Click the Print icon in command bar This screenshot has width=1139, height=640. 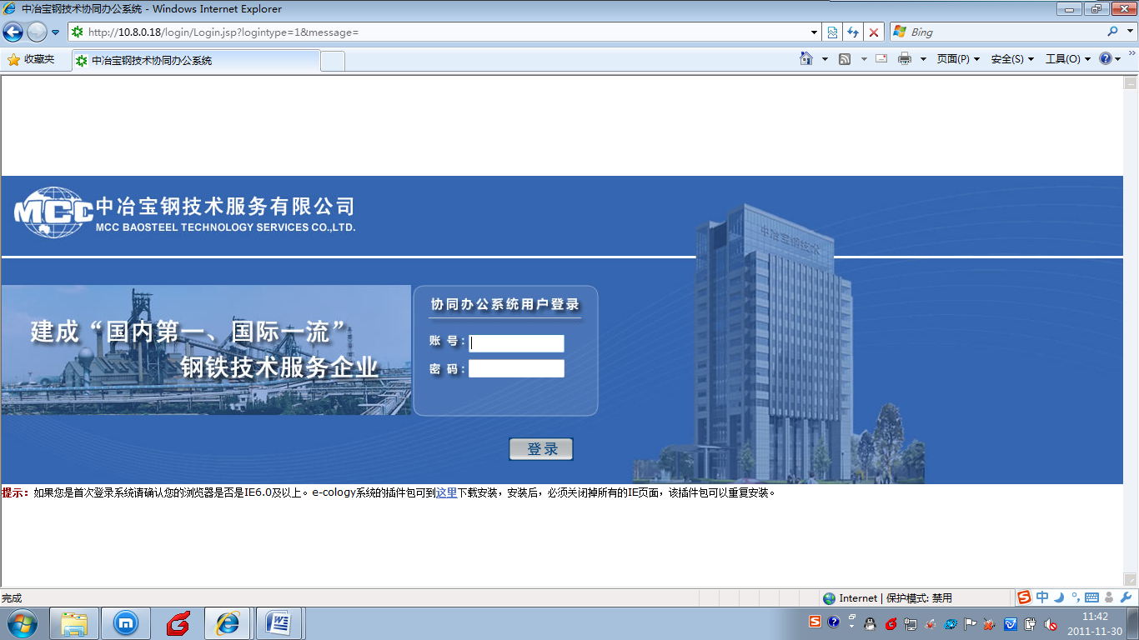(905, 59)
